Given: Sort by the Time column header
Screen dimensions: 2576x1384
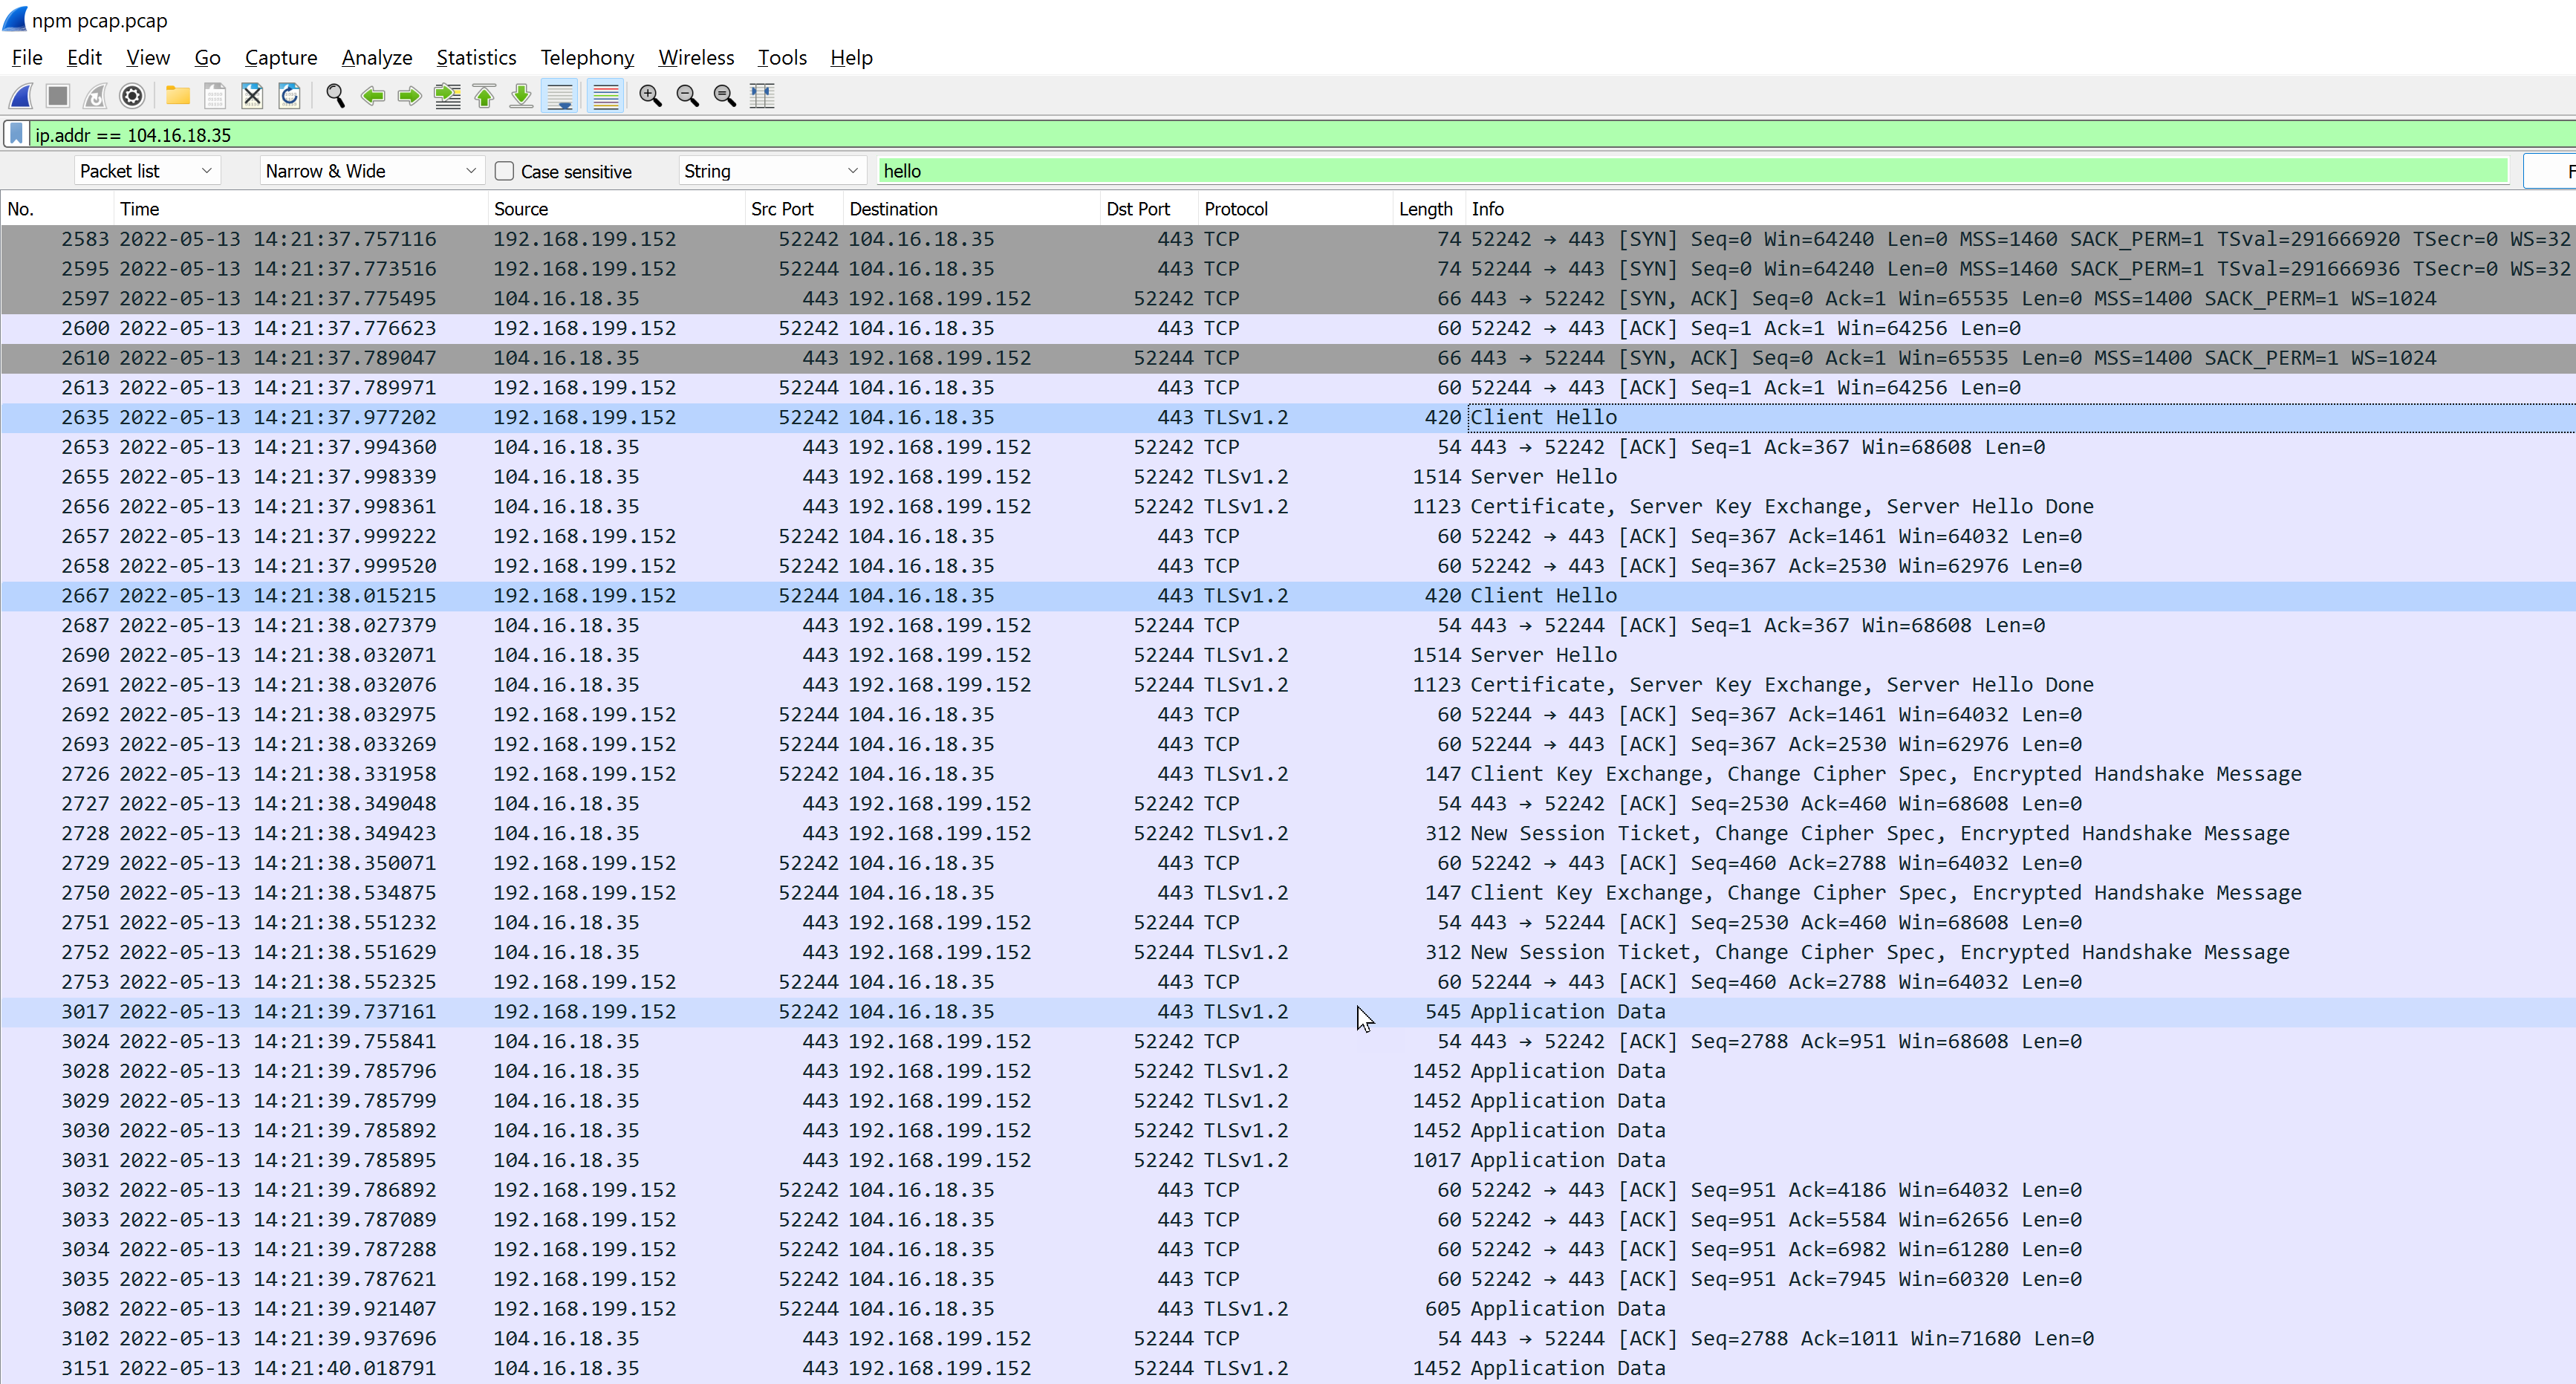Looking at the screenshot, I should pyautogui.click(x=301, y=209).
